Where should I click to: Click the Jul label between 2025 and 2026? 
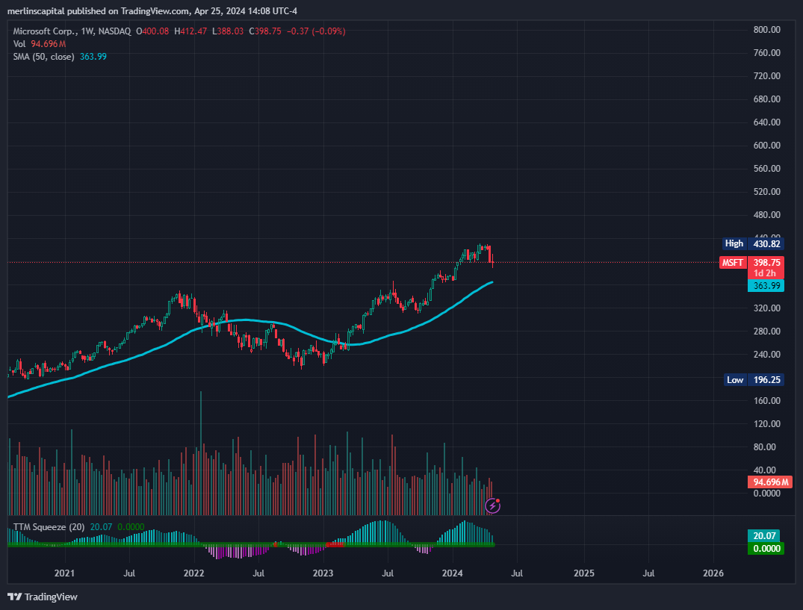648,573
